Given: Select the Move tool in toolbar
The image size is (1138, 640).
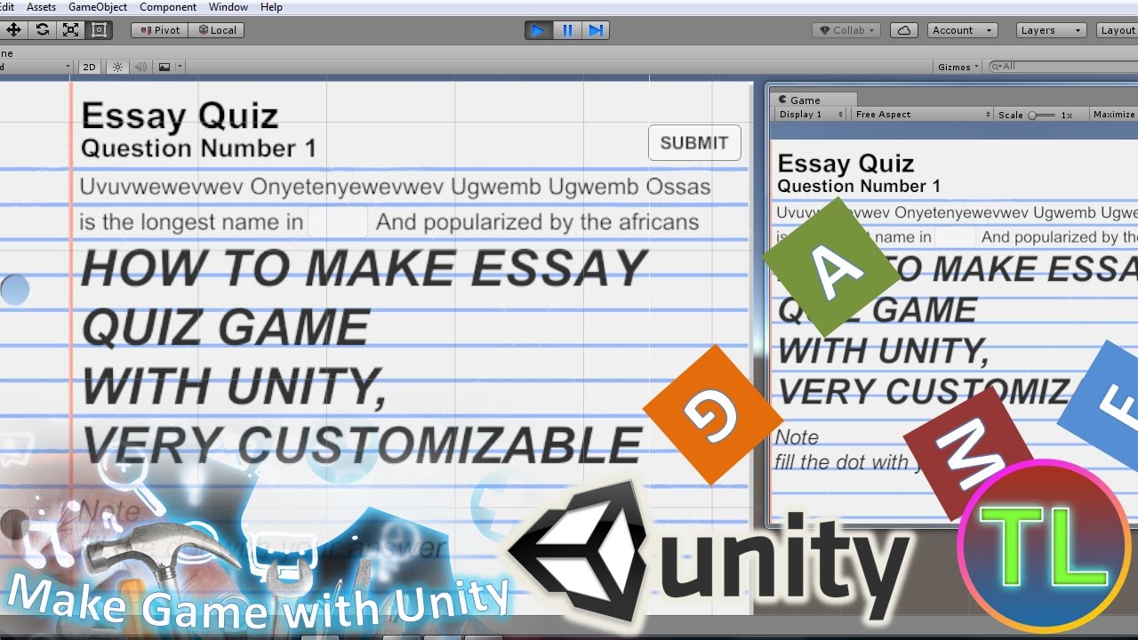Looking at the screenshot, I should click(14, 29).
